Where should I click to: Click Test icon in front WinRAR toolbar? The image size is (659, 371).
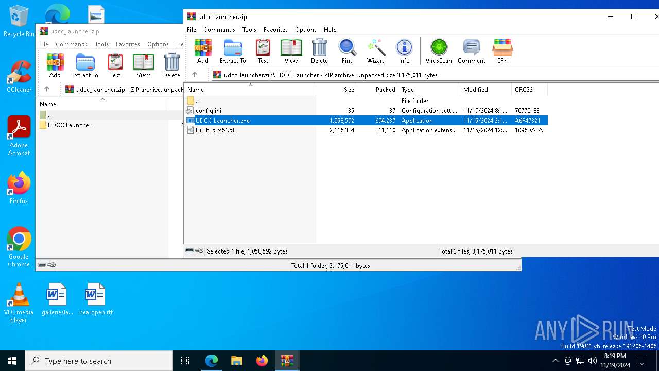pos(263,51)
